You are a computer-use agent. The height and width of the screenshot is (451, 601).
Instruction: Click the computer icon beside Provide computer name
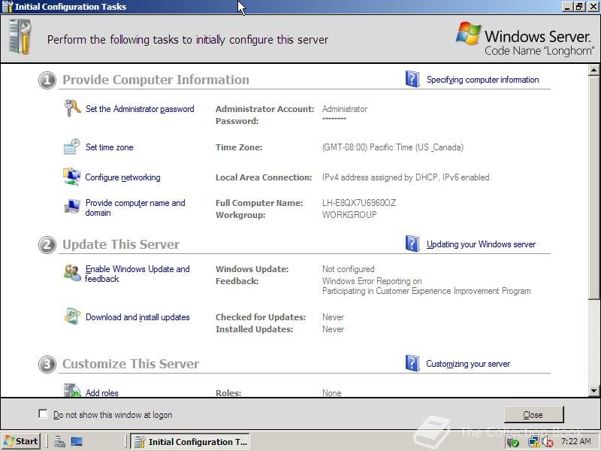[x=72, y=206]
